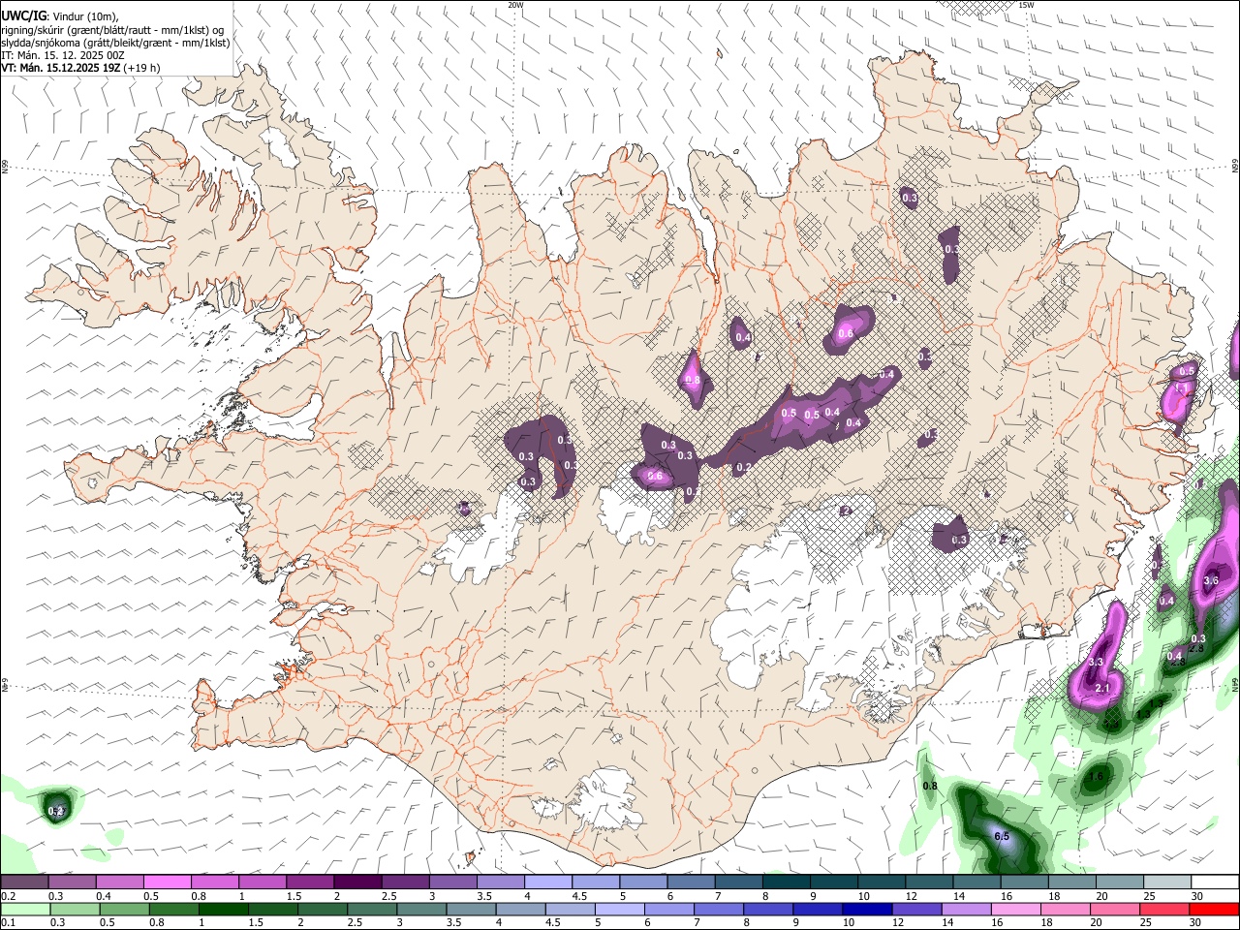Click the rose-red 25 rain swatch
The image size is (1240, 930).
pos(1165,909)
